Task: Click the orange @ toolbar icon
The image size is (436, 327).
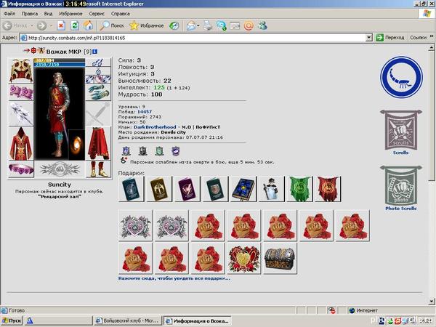Action: (249, 25)
